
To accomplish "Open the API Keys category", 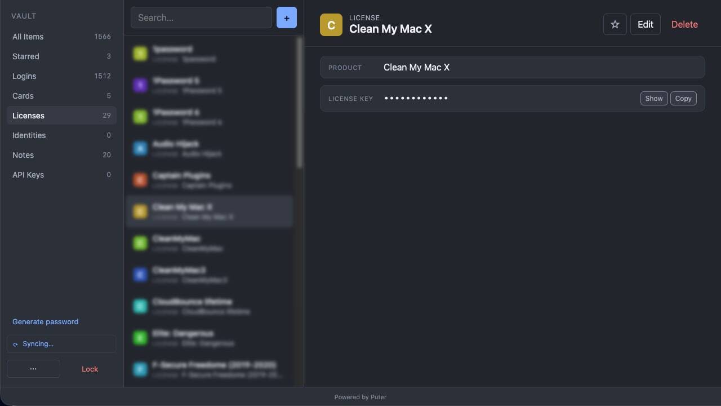I will pyautogui.click(x=61, y=175).
